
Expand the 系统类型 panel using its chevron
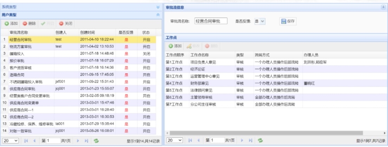click(x=158, y=7)
